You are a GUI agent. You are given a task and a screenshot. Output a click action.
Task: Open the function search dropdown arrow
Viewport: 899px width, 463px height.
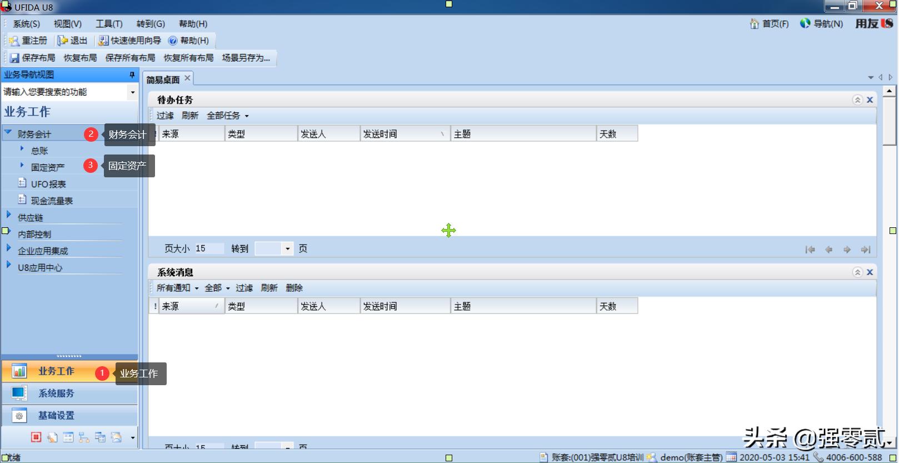pyautogui.click(x=133, y=92)
